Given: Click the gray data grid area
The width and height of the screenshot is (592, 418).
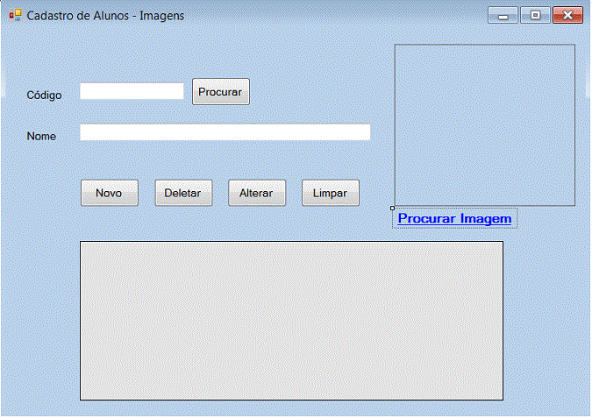Looking at the screenshot, I should pos(291,321).
